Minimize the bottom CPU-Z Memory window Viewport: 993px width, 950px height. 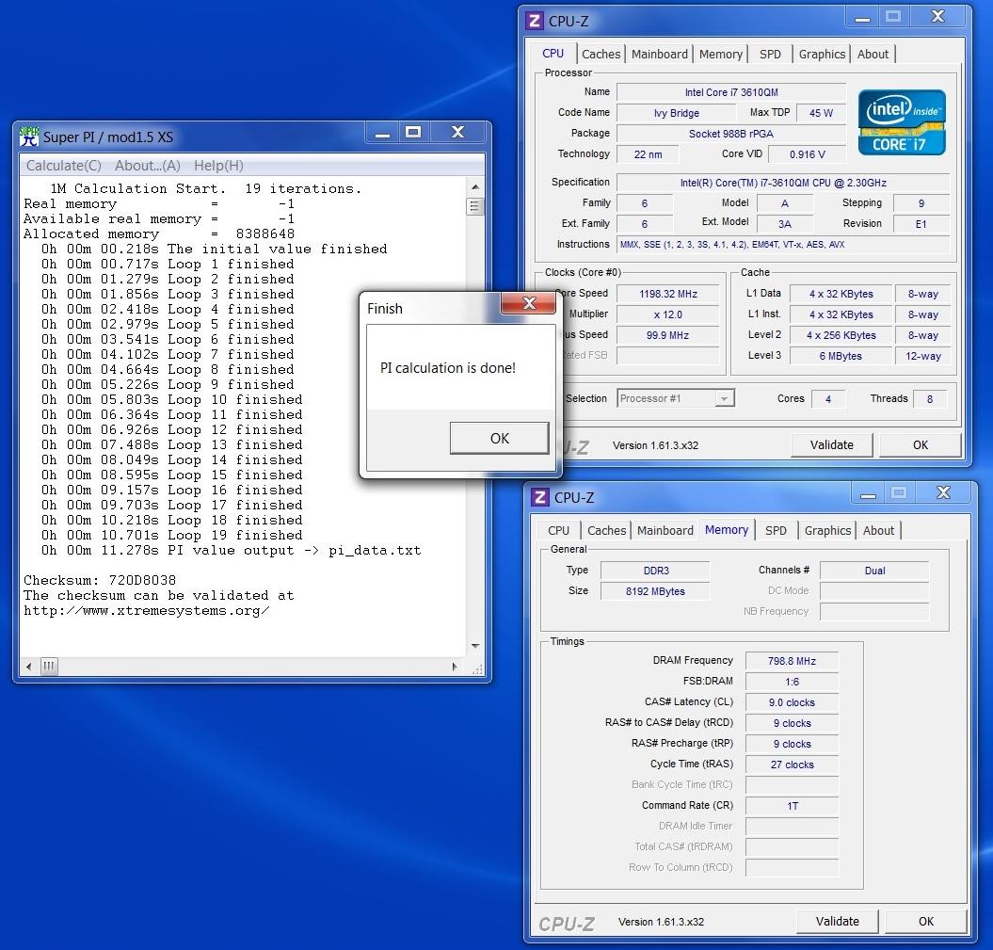[x=868, y=494]
